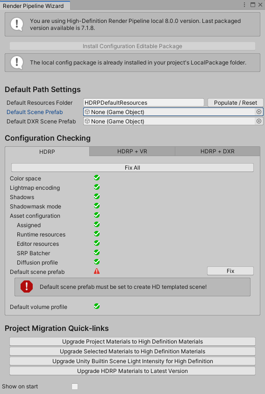Open object picker for Default DXR Scene Prefab
This screenshot has width=265, height=394.
click(259, 121)
